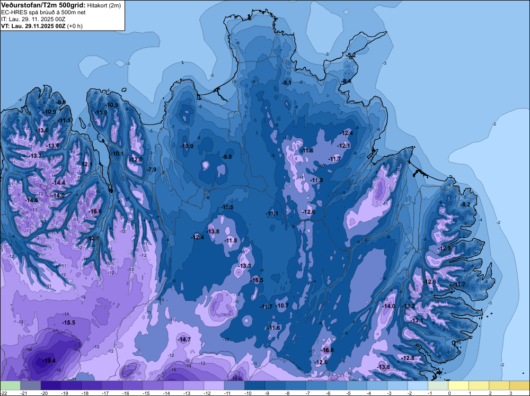Select the orange-yellow legend swatch above 3
Viewport: 530px width, 396px height.
click(519, 385)
